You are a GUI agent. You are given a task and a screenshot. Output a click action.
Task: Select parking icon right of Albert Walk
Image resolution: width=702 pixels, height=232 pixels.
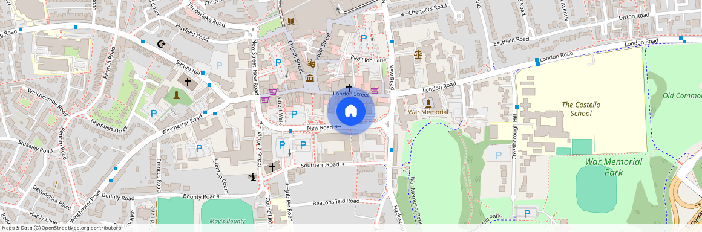294,114
